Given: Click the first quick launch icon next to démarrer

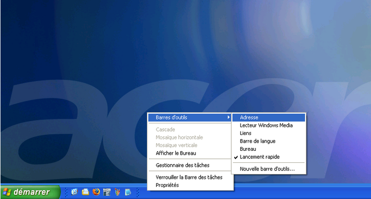Looking at the screenshot, I should tap(74, 192).
